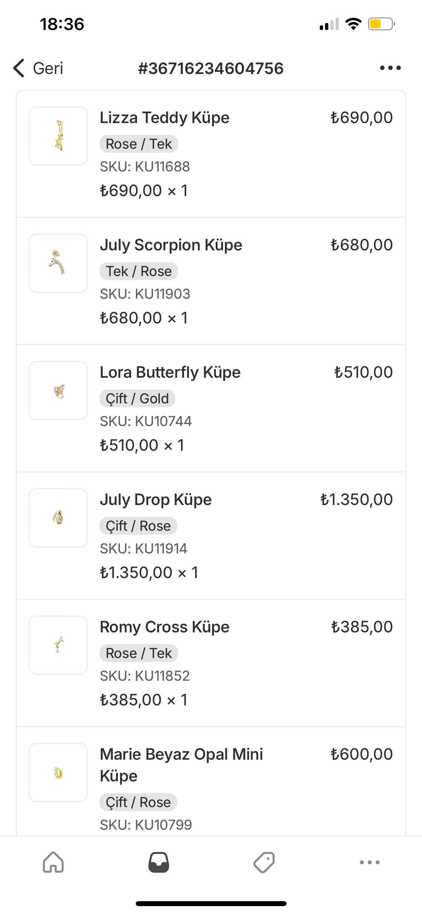422x914 pixels.
Task: Tap the Lizza Teddy Küpe thumbnail
Action: 58,136
